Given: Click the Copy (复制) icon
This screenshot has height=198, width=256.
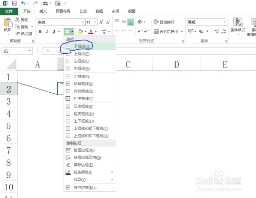Looking at the screenshot, I should 17,27.
